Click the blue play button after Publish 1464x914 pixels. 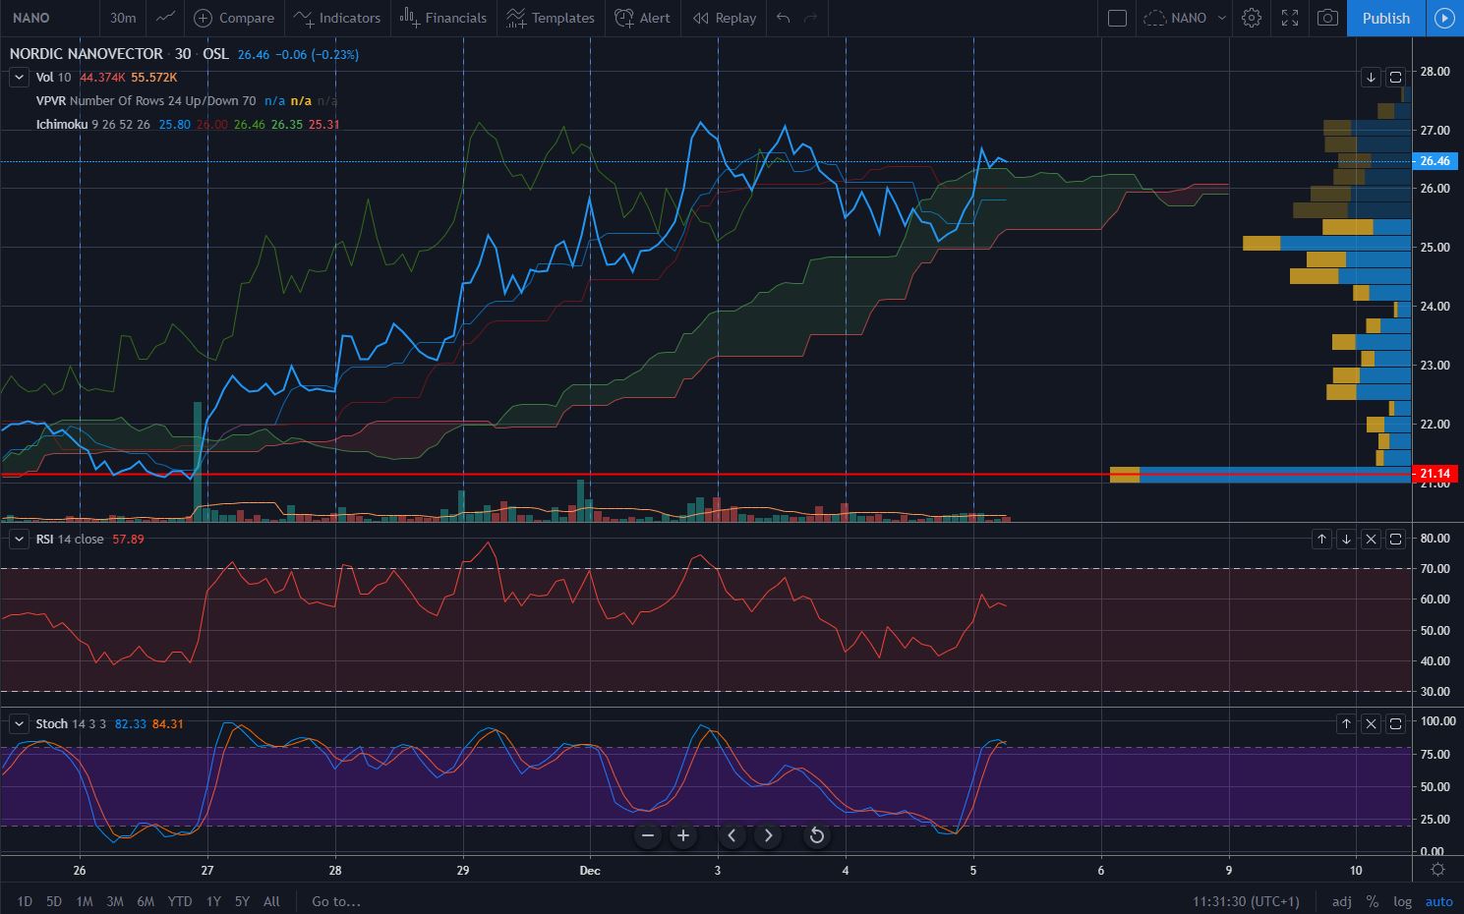click(x=1444, y=18)
